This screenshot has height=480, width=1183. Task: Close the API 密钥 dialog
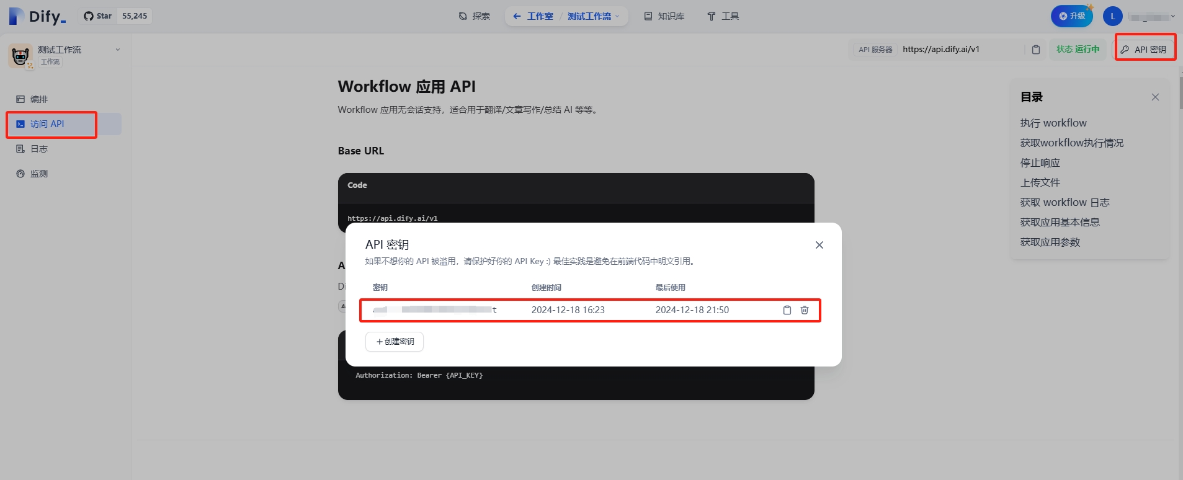point(819,245)
